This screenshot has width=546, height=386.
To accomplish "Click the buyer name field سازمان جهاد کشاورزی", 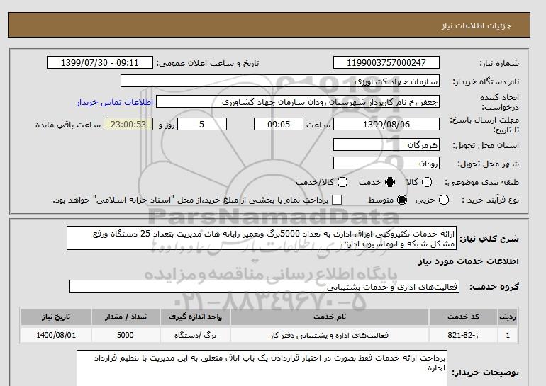I will (x=280, y=81).
